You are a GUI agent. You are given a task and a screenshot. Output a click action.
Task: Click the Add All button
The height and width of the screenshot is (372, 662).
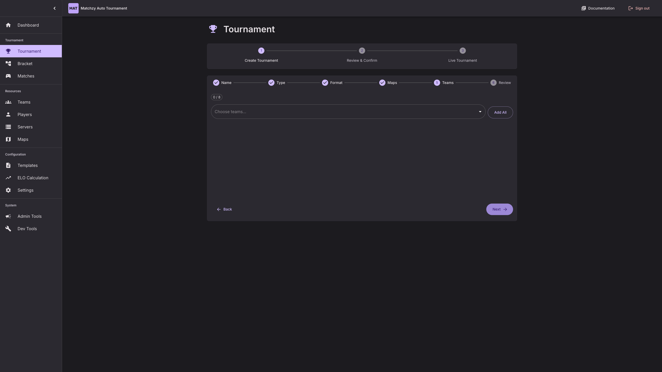500,112
